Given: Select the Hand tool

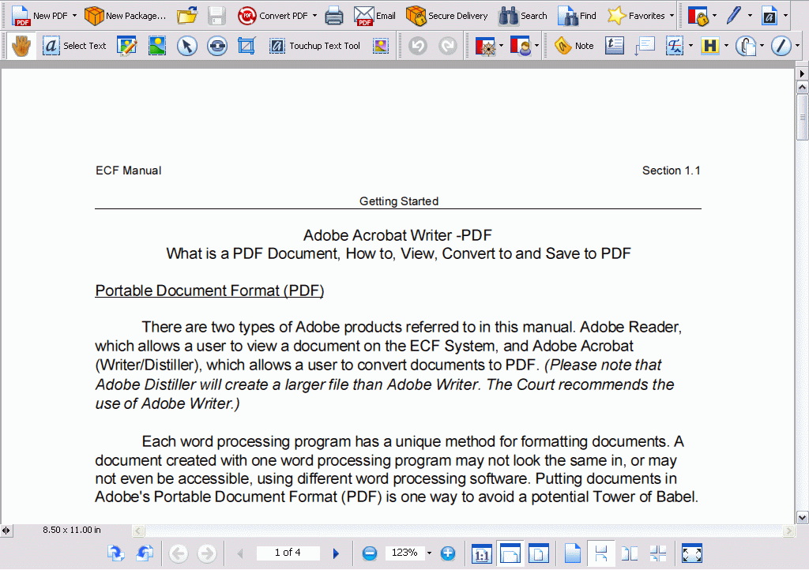Looking at the screenshot, I should coord(21,46).
